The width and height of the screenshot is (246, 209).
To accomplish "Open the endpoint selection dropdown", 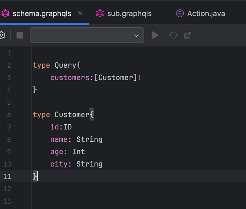I will (x=87, y=35).
